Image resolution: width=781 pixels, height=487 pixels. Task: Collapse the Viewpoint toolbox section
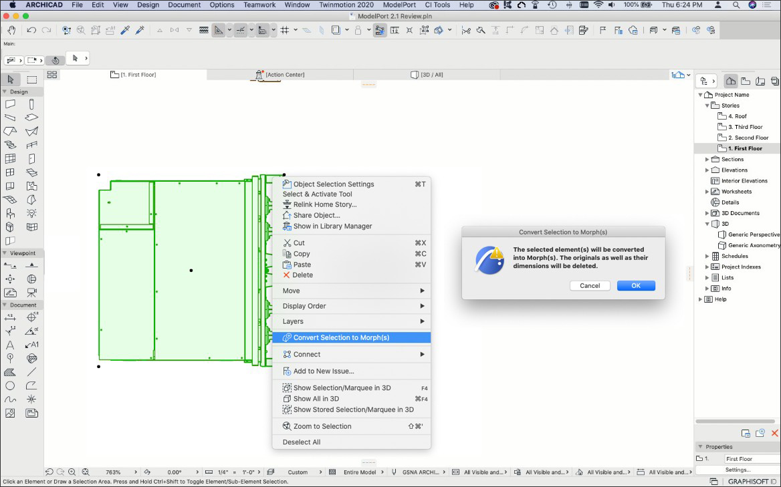coord(5,253)
